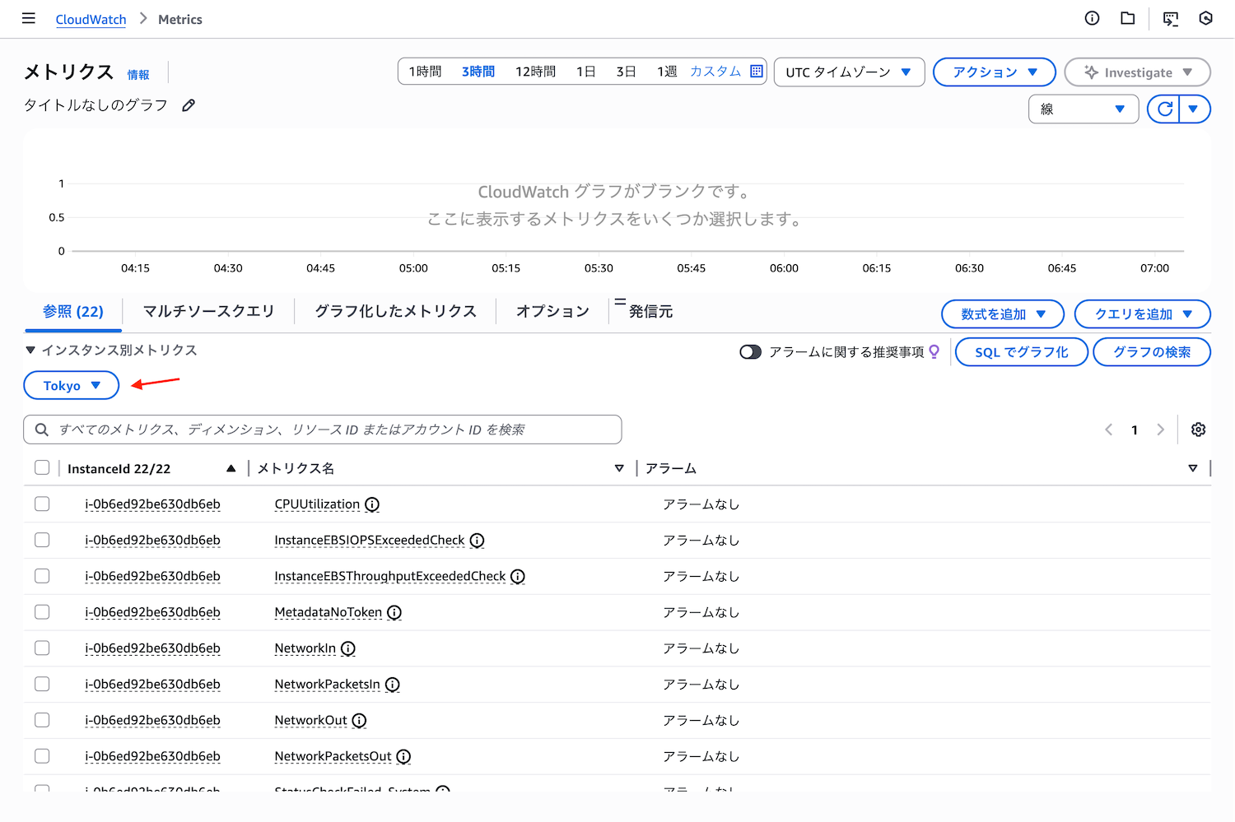The width and height of the screenshot is (1235, 822).
Task: Follow the CloudWatch breadcrumb link
Action: (91, 19)
